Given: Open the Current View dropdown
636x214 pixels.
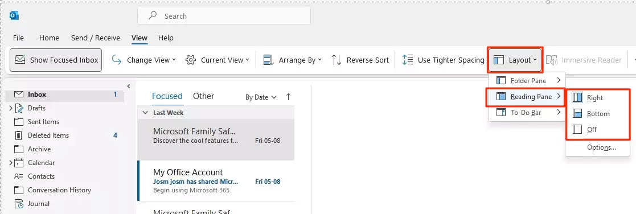Looking at the screenshot, I should click(217, 60).
